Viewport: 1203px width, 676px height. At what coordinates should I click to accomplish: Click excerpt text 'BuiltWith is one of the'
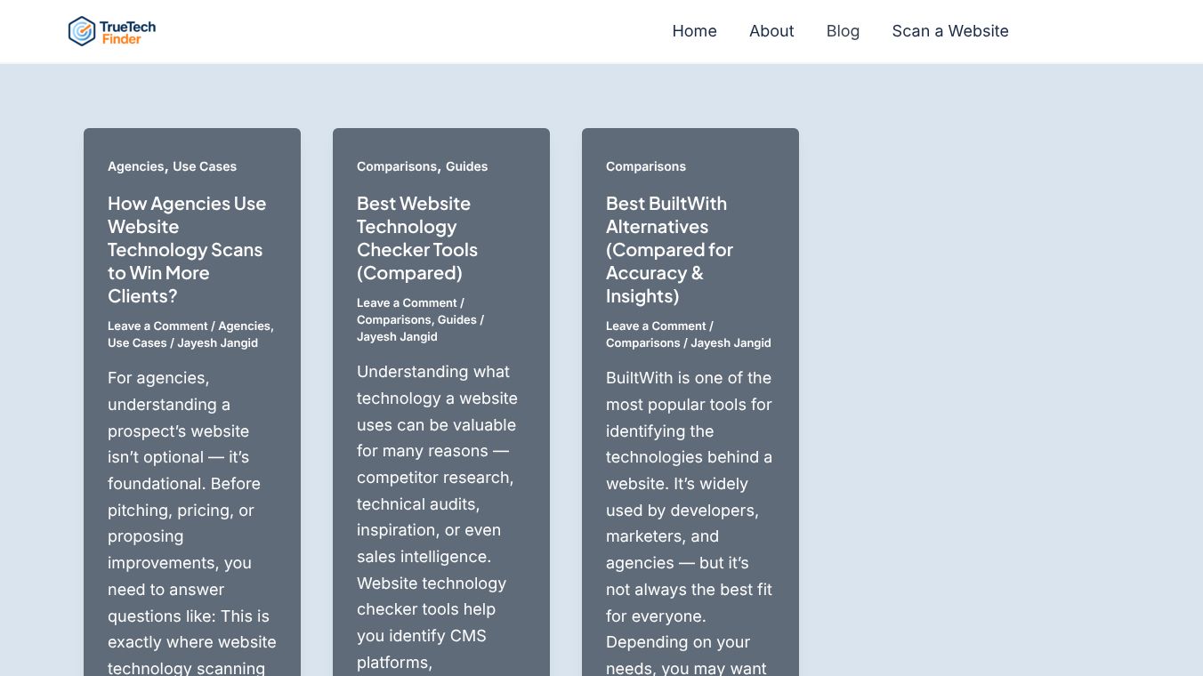(x=689, y=378)
